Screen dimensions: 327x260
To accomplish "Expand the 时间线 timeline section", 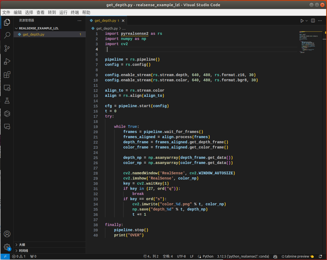I will point(23,251).
